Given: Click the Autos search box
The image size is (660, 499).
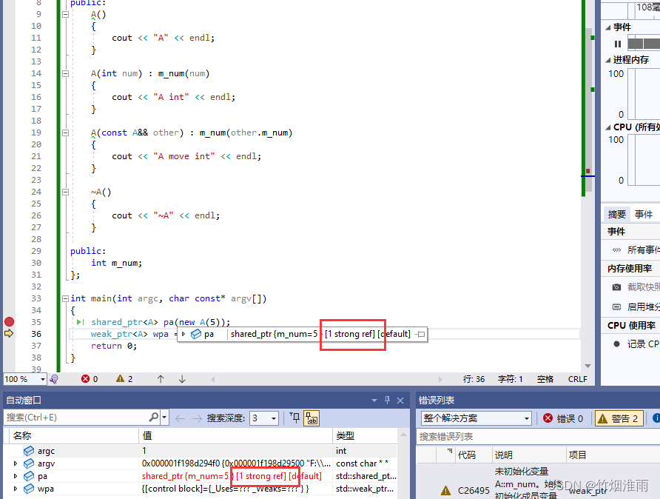Looking at the screenshot, I should [75, 418].
